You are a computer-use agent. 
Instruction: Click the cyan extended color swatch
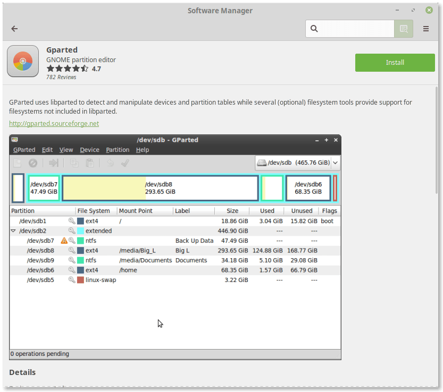pos(80,231)
